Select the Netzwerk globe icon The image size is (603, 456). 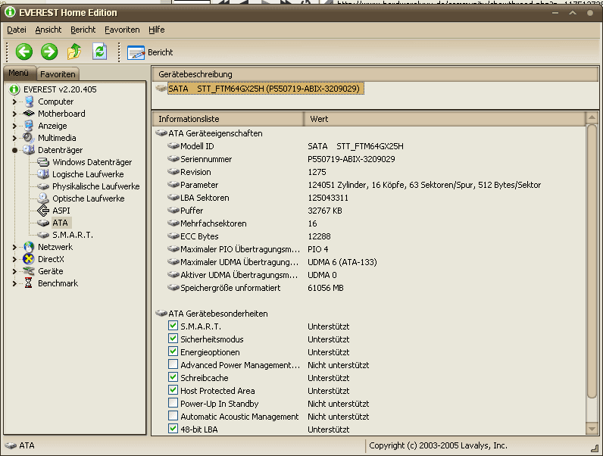pos(29,247)
